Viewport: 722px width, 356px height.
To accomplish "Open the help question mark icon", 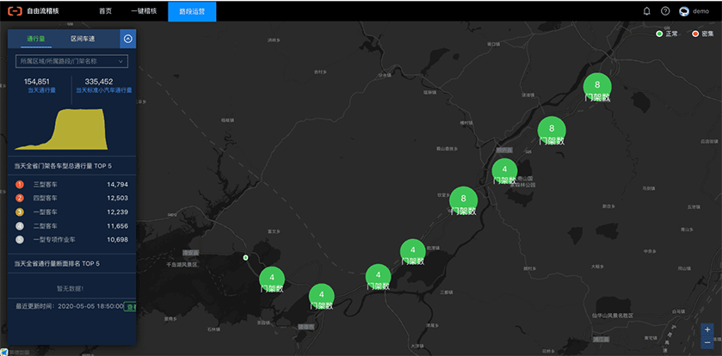I will (x=665, y=11).
